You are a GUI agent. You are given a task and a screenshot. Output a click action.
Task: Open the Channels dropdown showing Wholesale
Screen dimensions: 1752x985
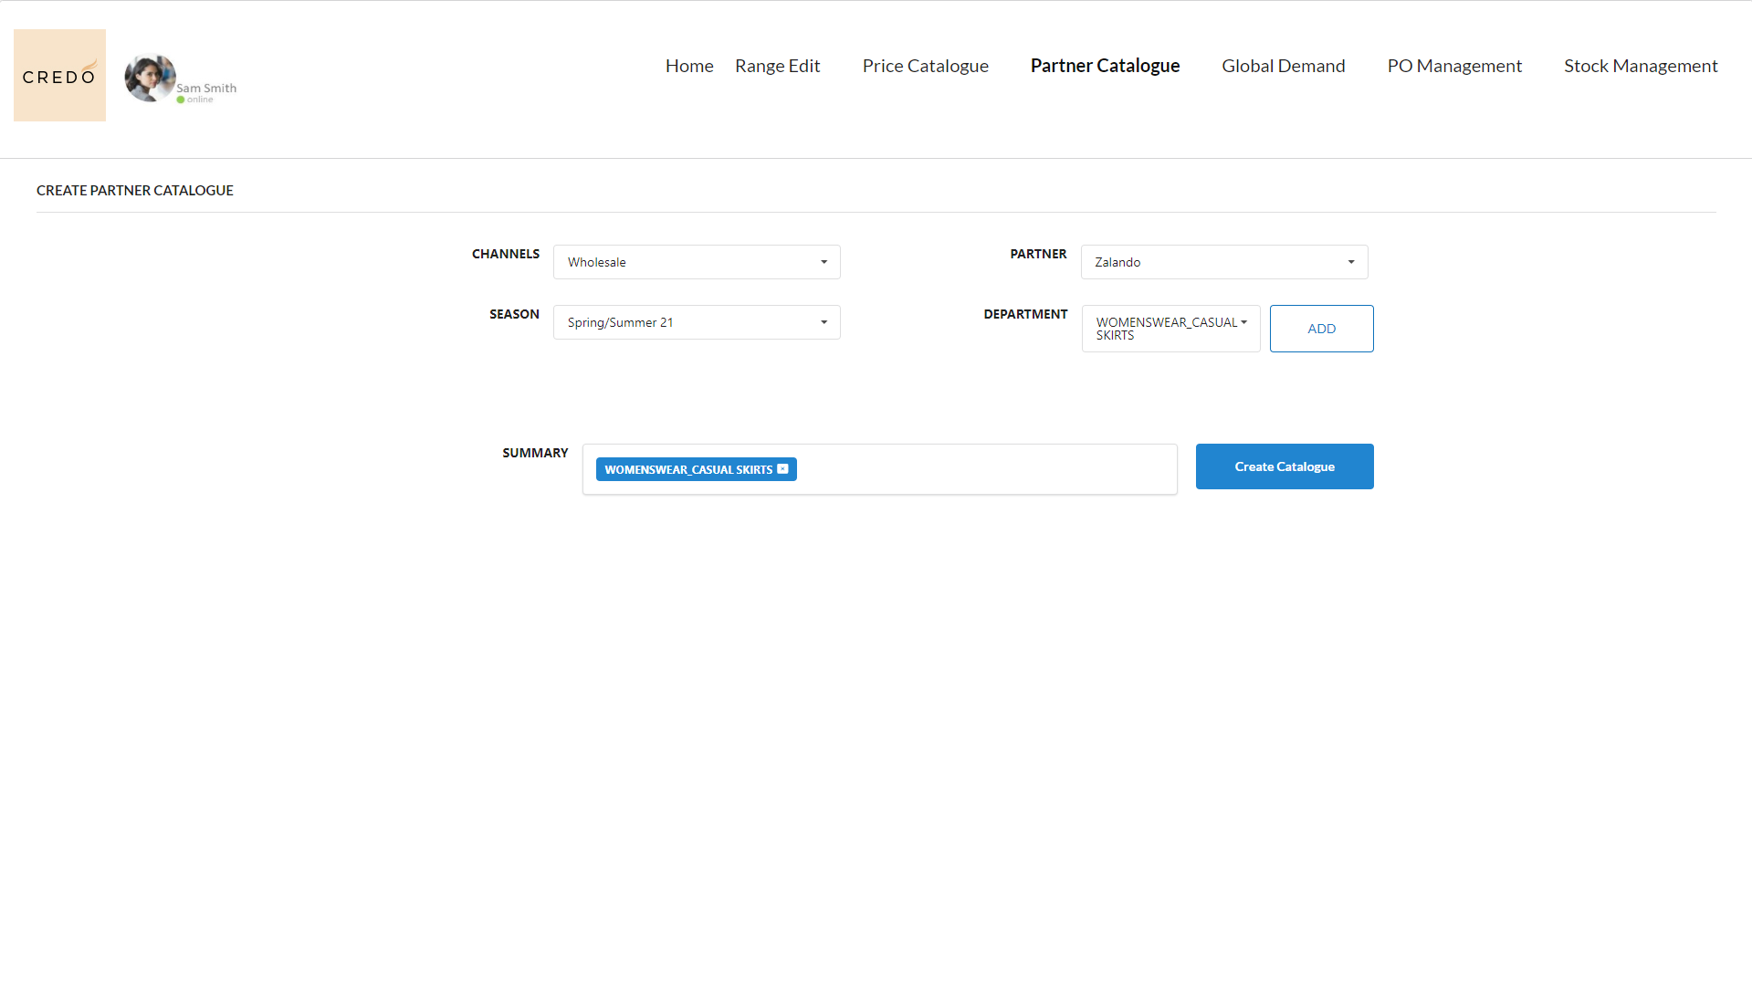click(x=696, y=262)
